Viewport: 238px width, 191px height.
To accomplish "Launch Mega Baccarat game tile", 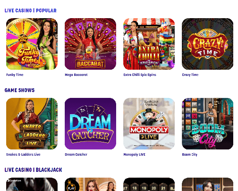I will [90, 44].
